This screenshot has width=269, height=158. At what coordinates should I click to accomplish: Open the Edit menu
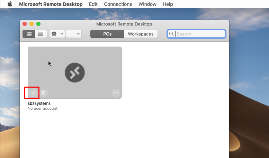click(x=93, y=4)
